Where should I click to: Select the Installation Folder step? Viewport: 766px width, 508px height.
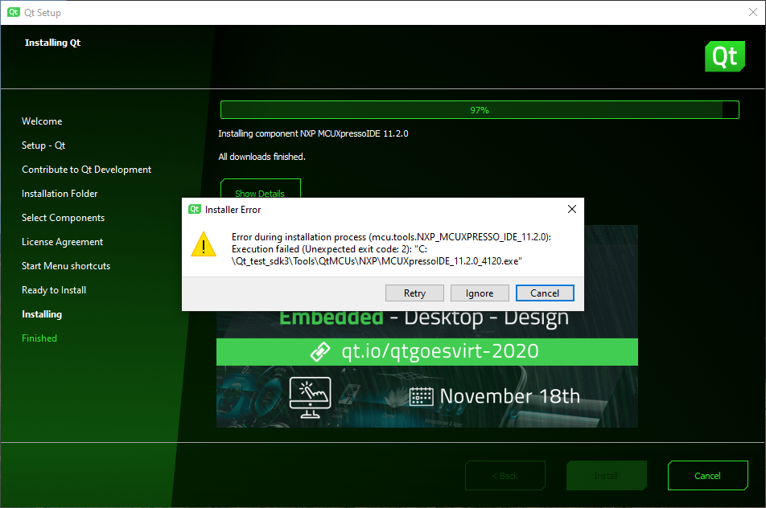(60, 194)
